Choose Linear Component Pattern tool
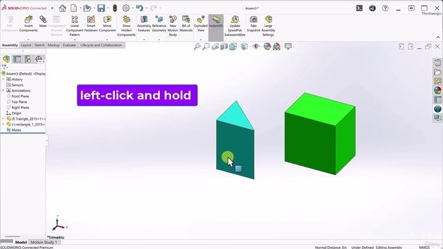 (75, 26)
